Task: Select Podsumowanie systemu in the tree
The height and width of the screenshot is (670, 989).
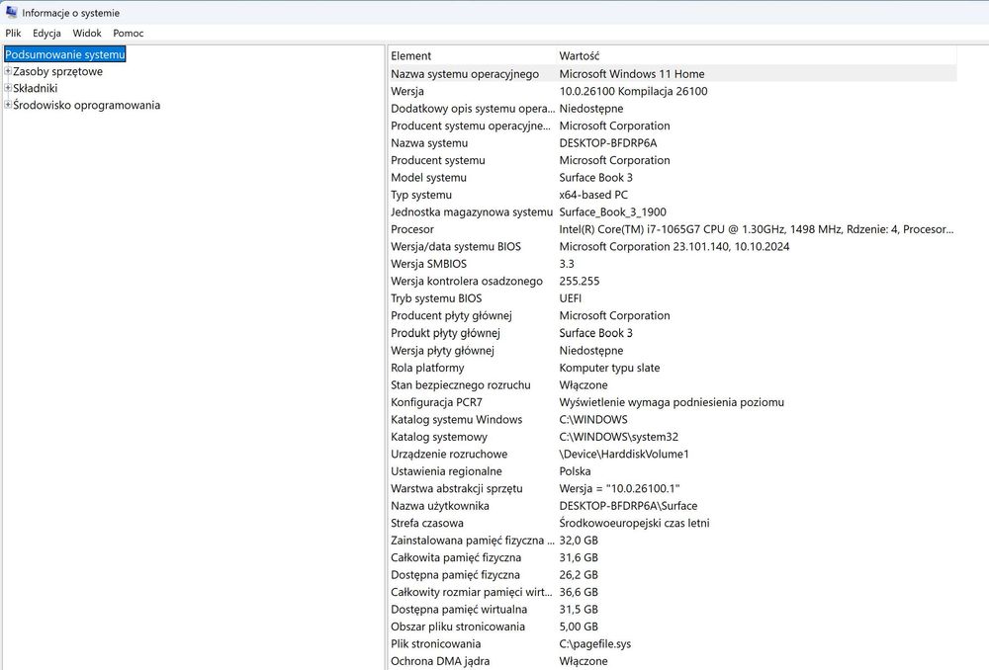Action: (x=65, y=54)
